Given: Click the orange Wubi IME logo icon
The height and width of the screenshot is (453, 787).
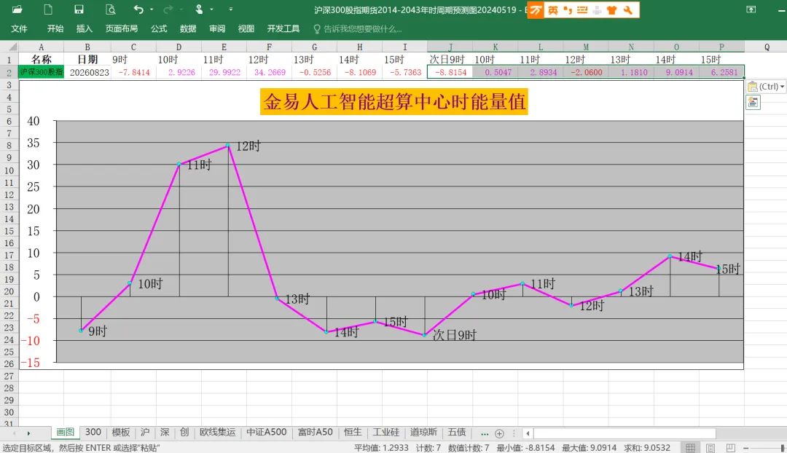Looking at the screenshot, I should pos(536,10).
